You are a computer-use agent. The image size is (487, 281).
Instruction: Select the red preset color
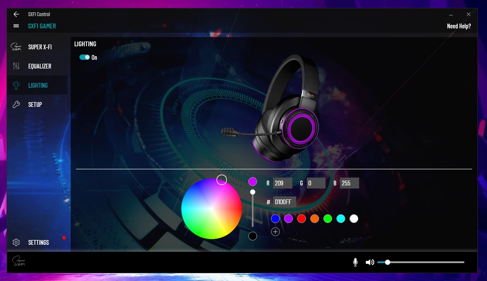(302, 219)
